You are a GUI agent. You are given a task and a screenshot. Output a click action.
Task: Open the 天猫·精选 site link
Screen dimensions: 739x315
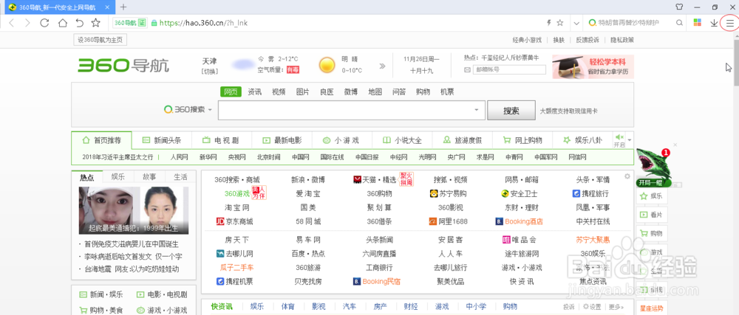coord(375,179)
